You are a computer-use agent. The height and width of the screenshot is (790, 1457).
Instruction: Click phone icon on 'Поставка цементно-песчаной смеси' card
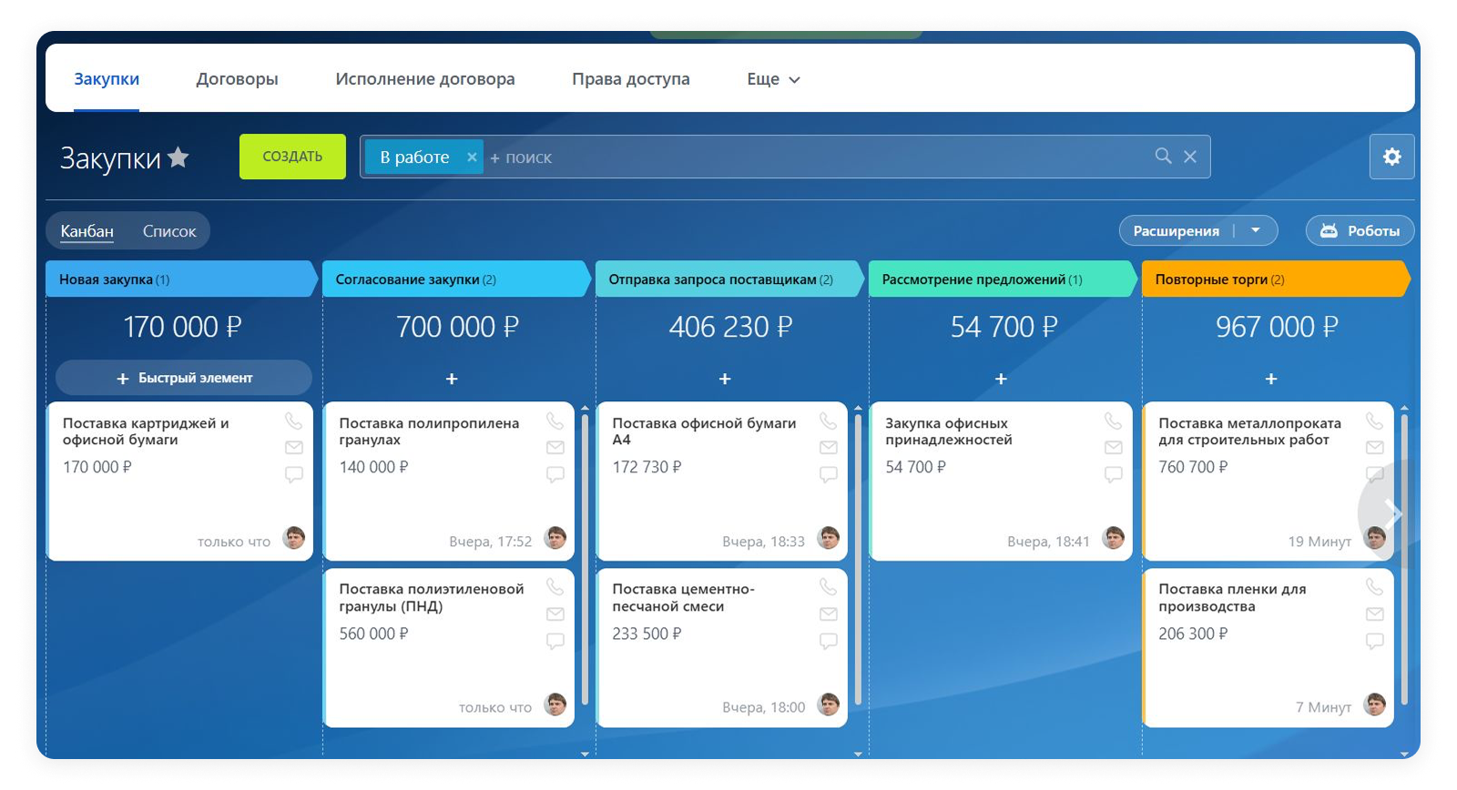pyautogui.click(x=828, y=587)
